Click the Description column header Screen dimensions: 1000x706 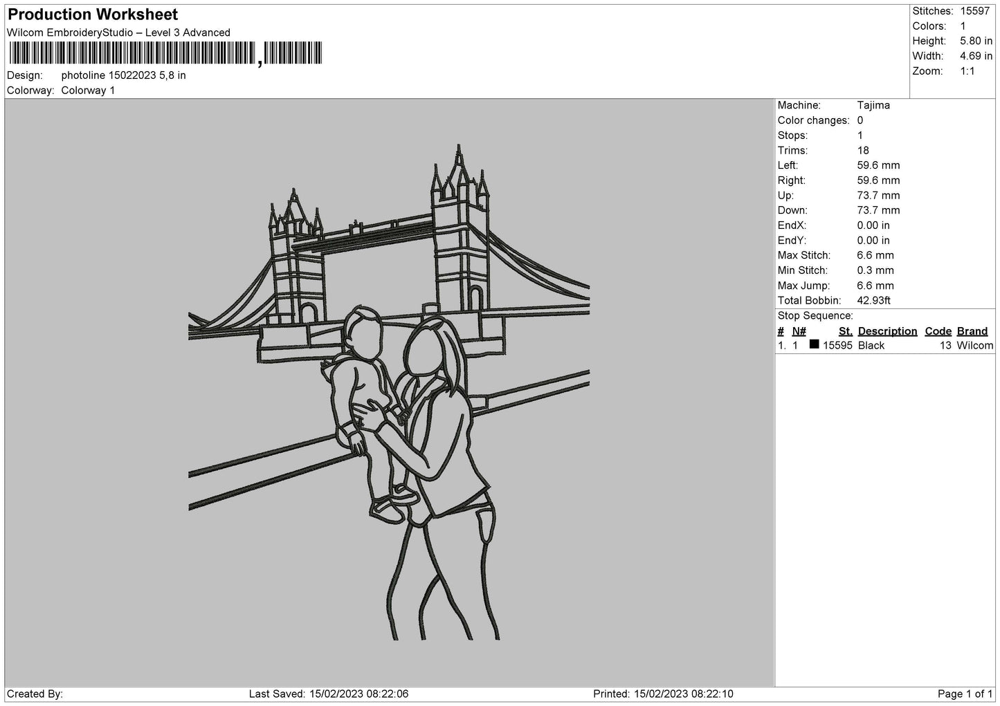click(x=887, y=331)
